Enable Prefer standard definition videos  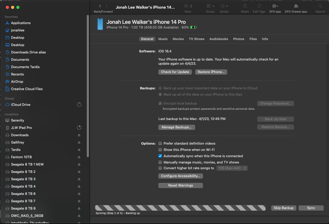pos(160,144)
